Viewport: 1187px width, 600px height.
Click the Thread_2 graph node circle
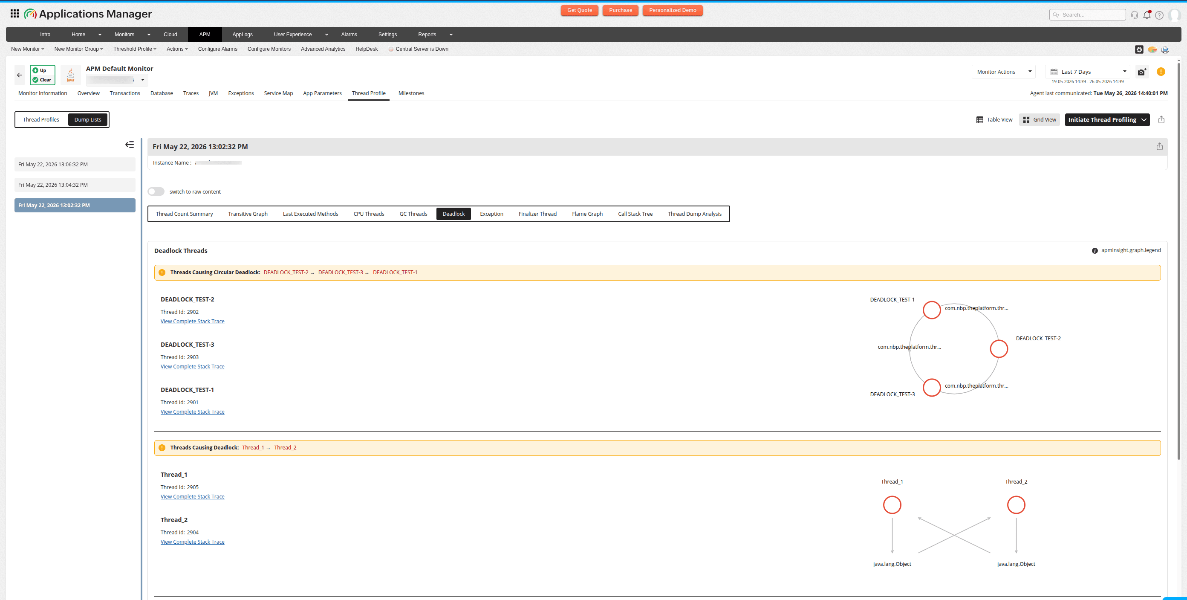(x=1016, y=504)
